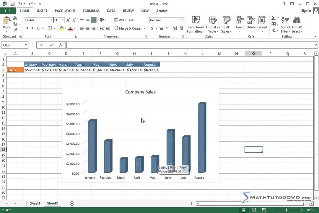Toggle Underline formatting

(38, 28)
